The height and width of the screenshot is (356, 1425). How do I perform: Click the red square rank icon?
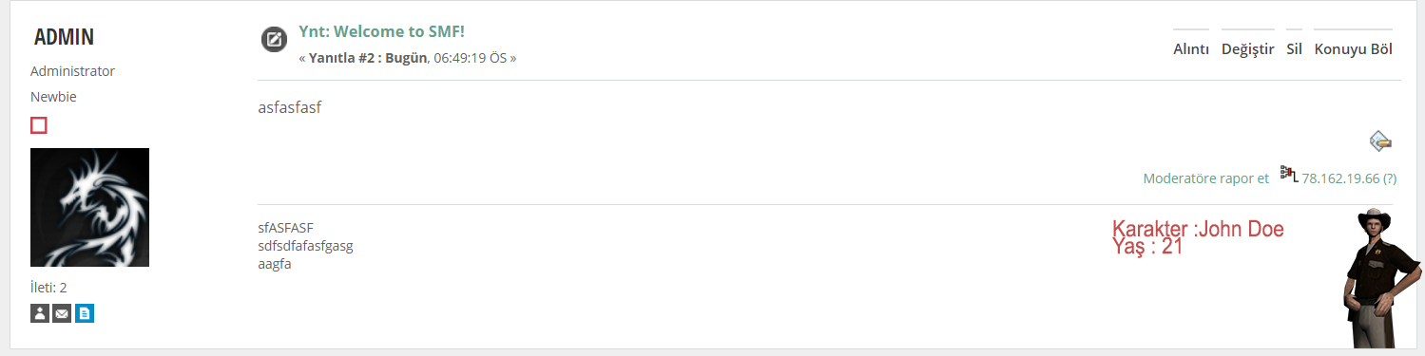[39, 125]
